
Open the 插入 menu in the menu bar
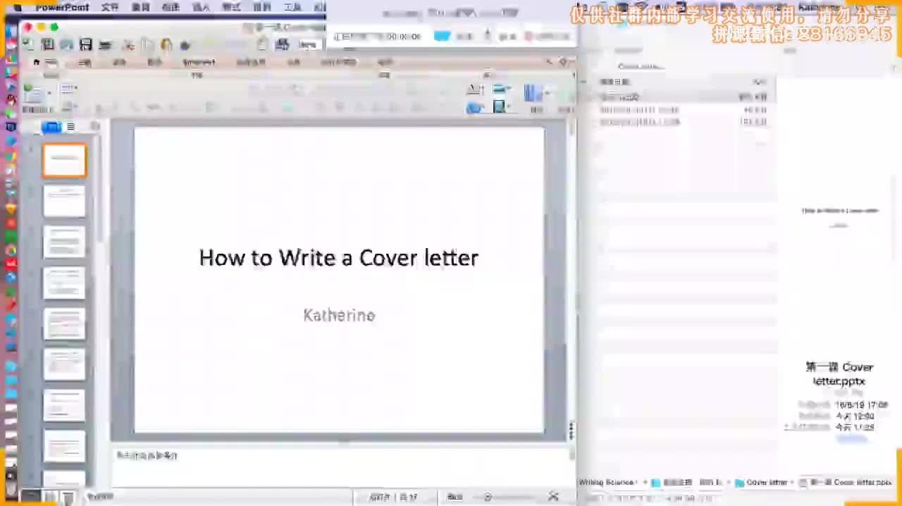pos(201,7)
